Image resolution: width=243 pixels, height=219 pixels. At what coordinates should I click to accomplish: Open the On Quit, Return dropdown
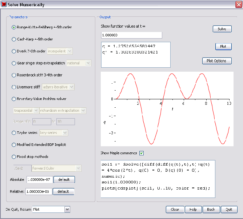pyautogui.click(x=67, y=209)
